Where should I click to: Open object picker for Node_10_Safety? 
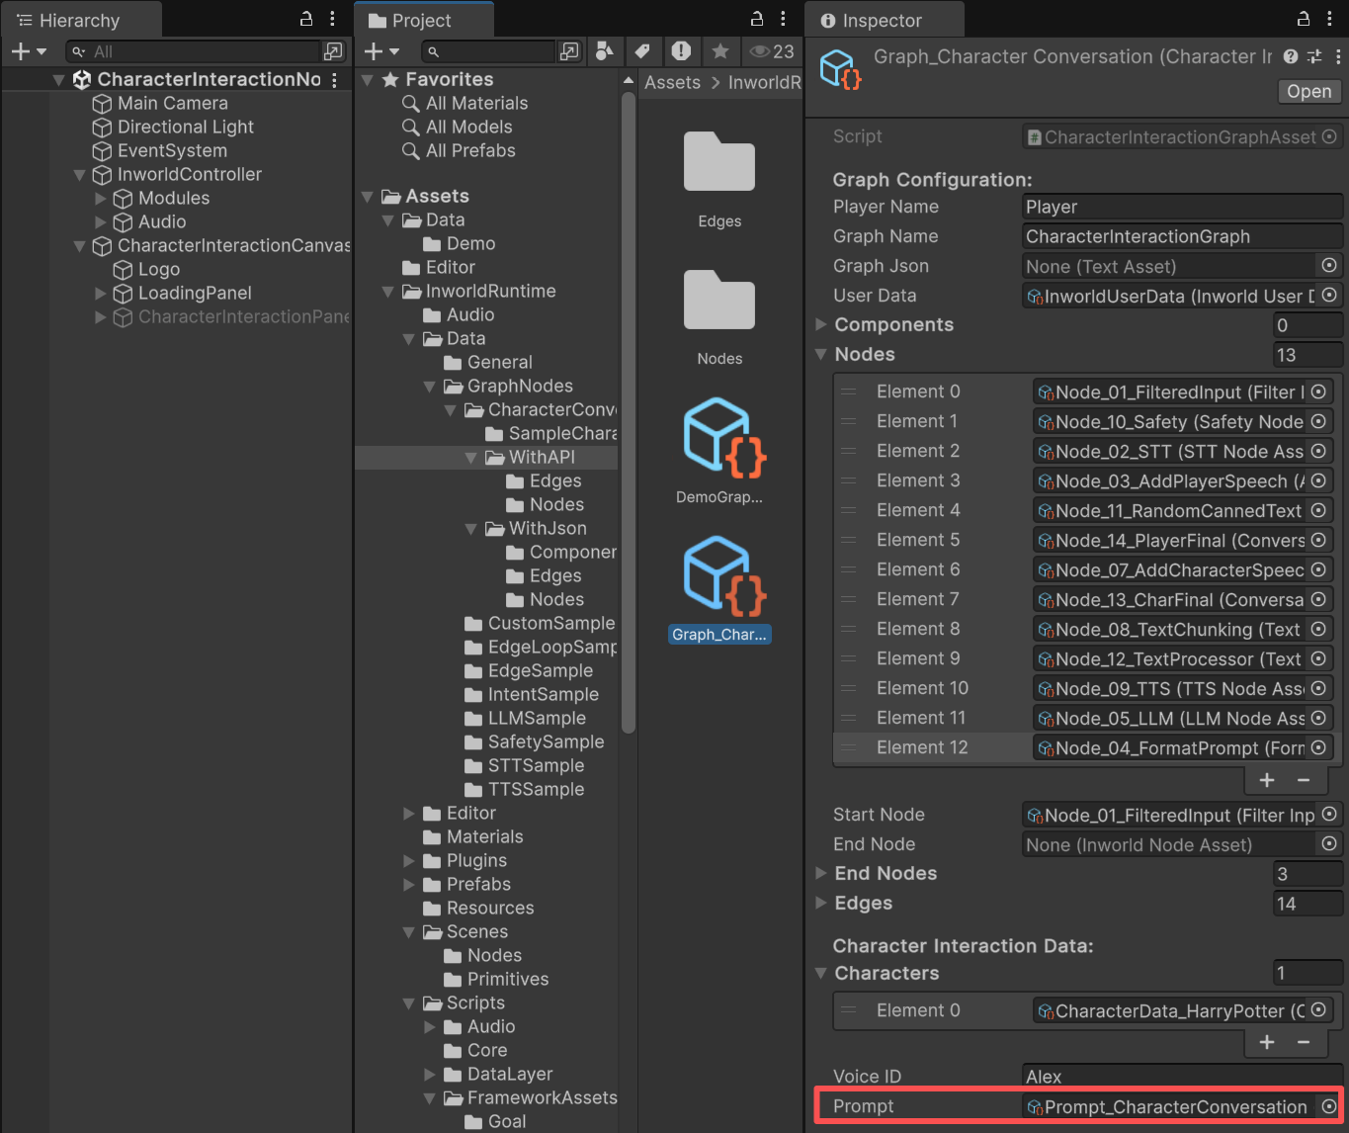point(1318,422)
